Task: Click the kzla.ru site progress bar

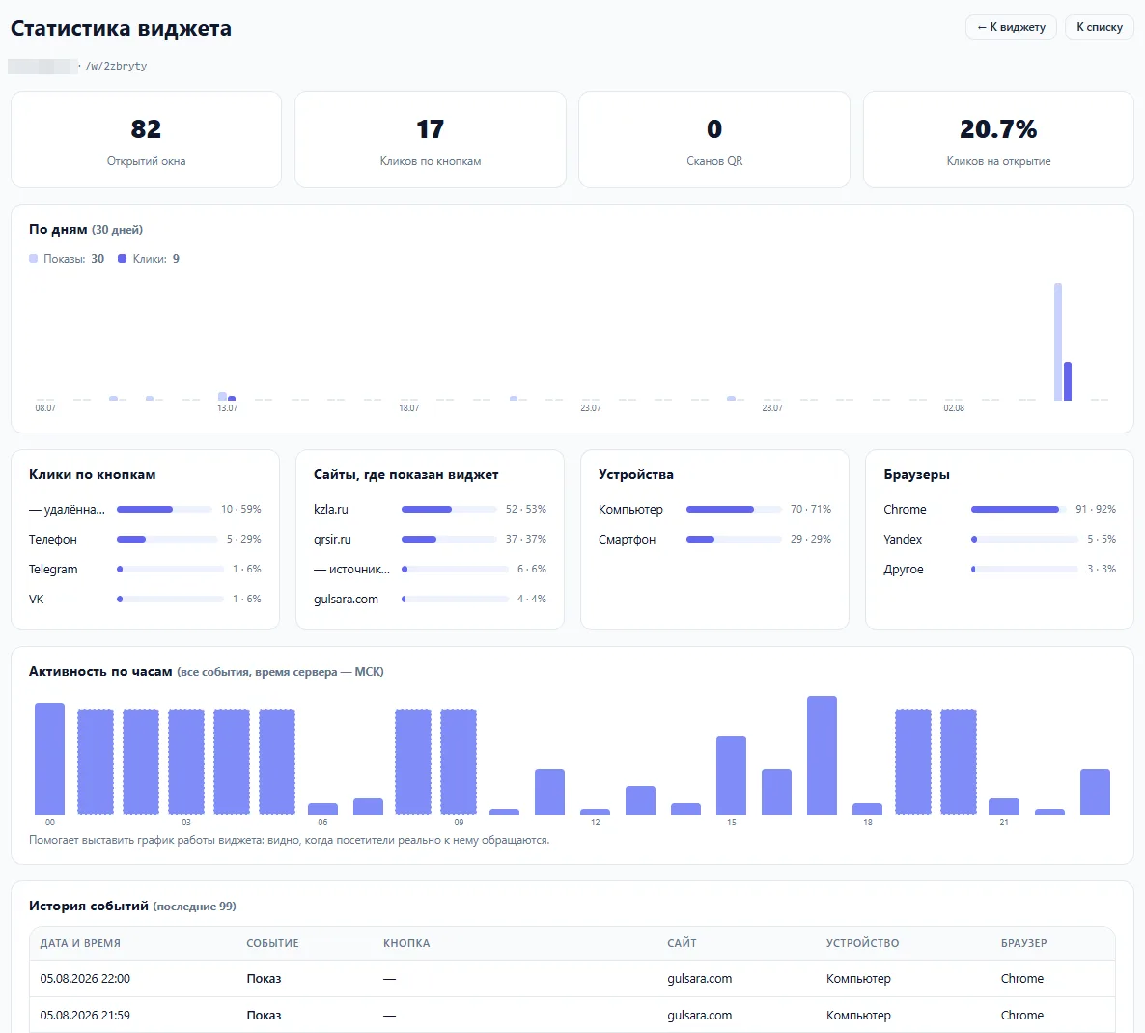Action: pos(448,509)
